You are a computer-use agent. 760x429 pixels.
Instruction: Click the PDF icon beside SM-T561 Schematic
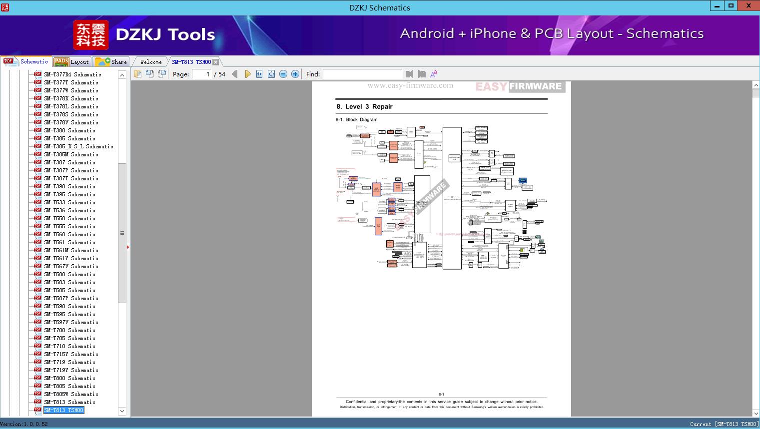[37, 242]
